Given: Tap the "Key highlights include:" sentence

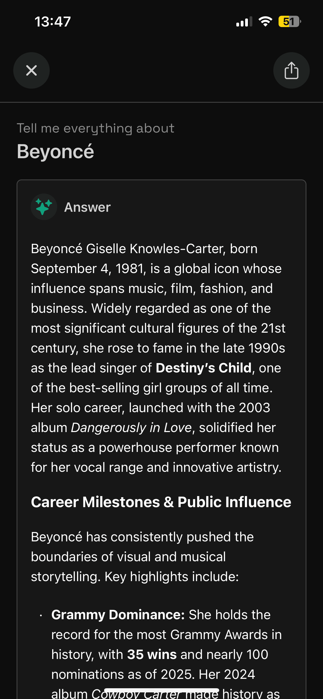Looking at the screenshot, I should pos(171,577).
